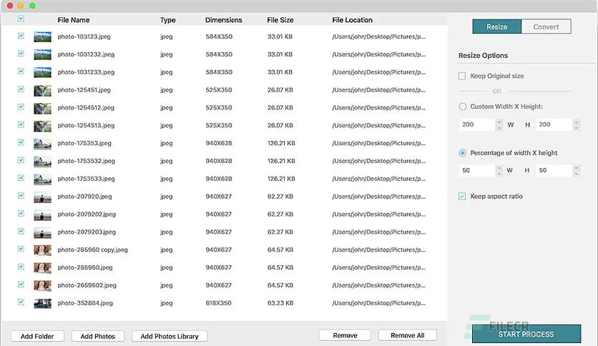Click stepper arrows on custom width field

(499, 124)
